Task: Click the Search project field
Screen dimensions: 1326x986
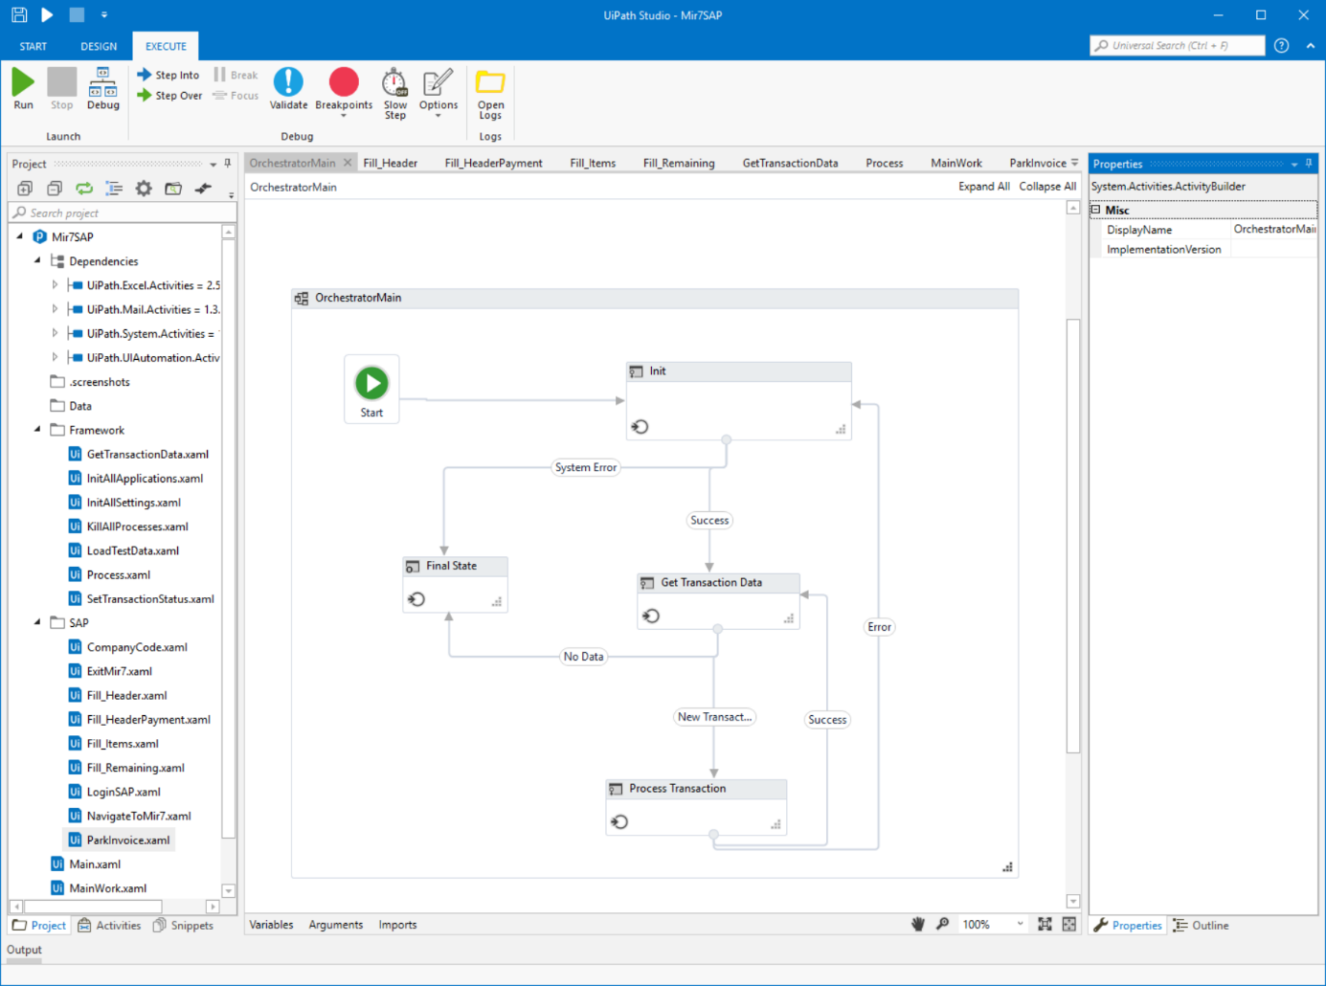Action: click(x=123, y=213)
